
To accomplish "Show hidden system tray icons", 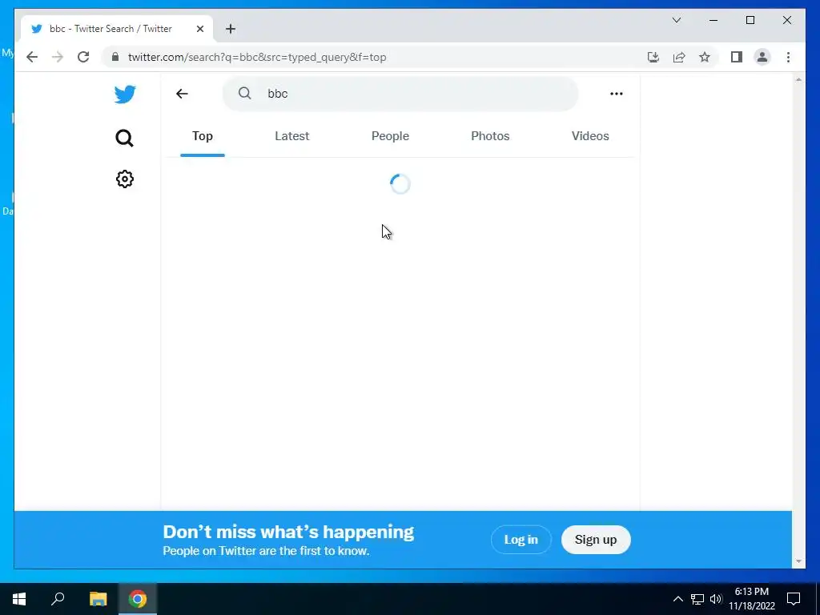I will pos(677,599).
